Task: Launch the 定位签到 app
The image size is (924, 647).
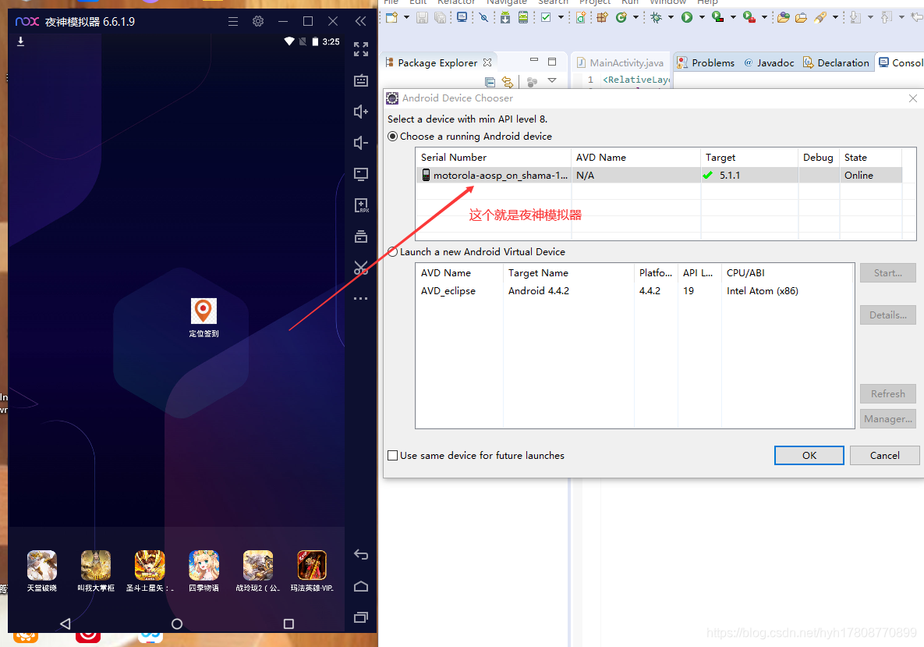Action: click(x=204, y=318)
